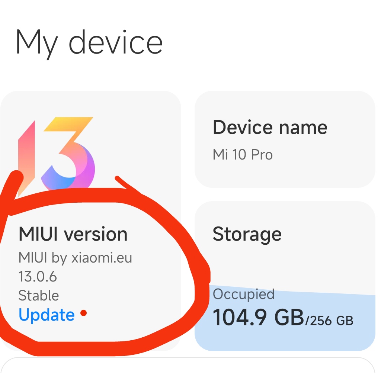This screenshot has width=381, height=373.
Task: Click the blue Update link
Action: pos(47,315)
